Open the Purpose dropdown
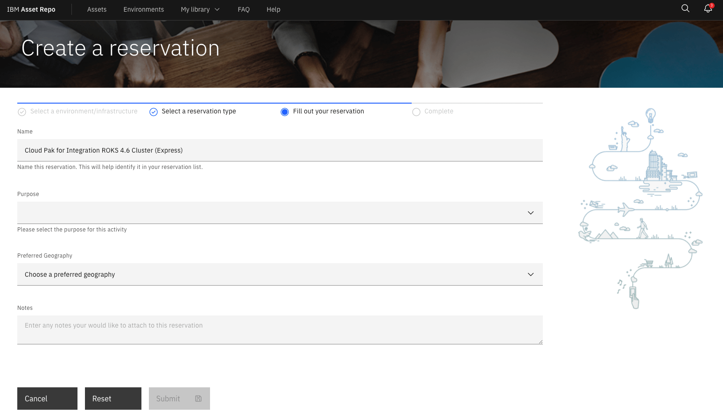This screenshot has height=413, width=723. tap(280, 212)
